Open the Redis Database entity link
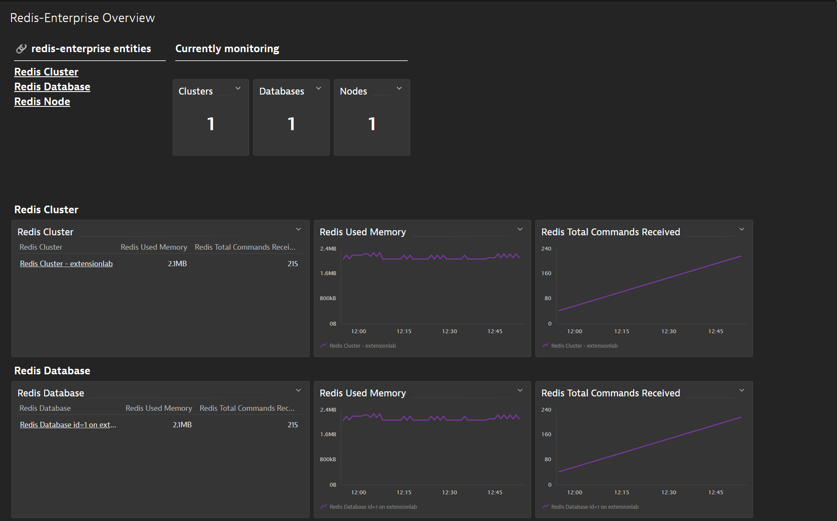Viewport: 837px width, 521px height. (x=52, y=86)
